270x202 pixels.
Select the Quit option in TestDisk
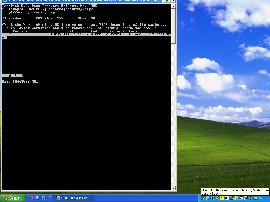[x=13, y=75]
